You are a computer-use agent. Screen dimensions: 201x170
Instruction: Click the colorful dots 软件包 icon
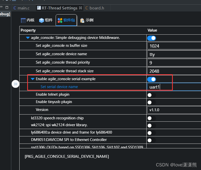click(x=60, y=20)
